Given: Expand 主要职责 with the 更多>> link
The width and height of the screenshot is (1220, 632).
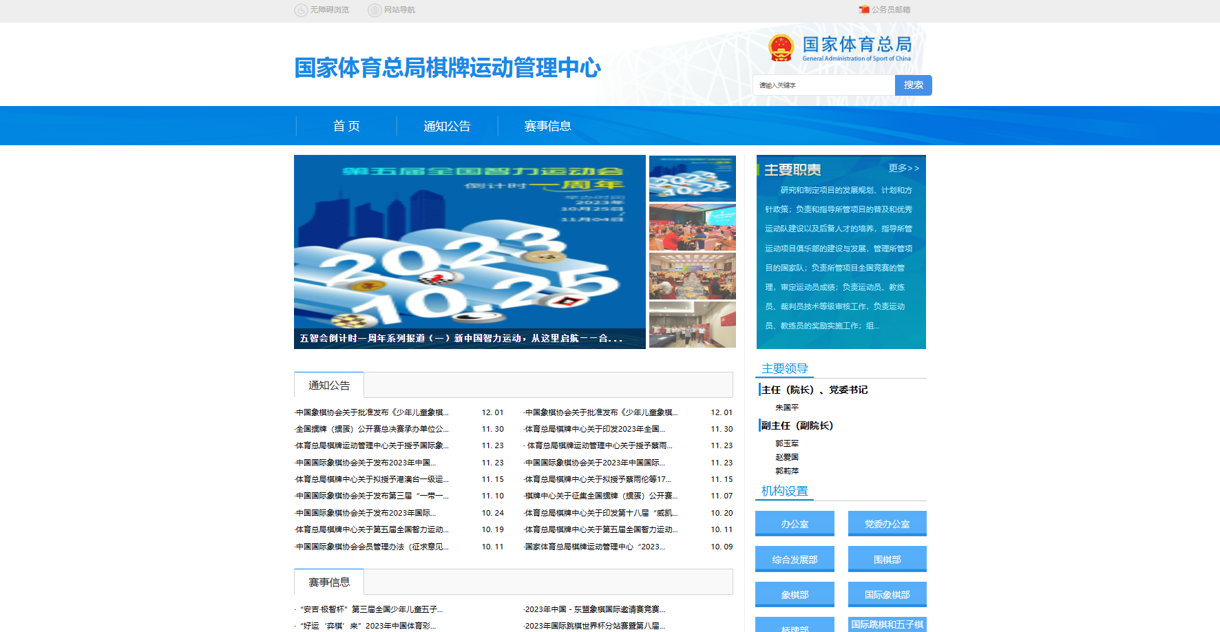Looking at the screenshot, I should coord(903,168).
